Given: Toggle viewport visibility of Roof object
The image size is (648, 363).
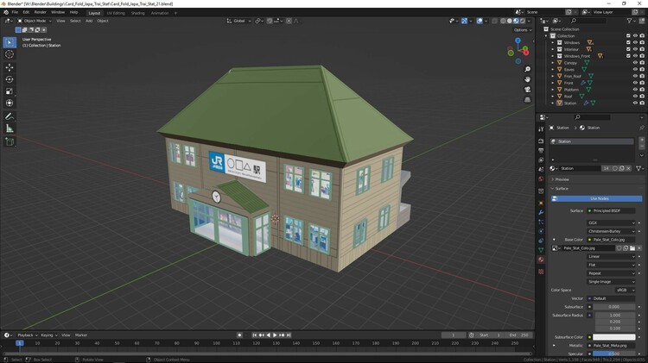Looking at the screenshot, I should point(635,96).
